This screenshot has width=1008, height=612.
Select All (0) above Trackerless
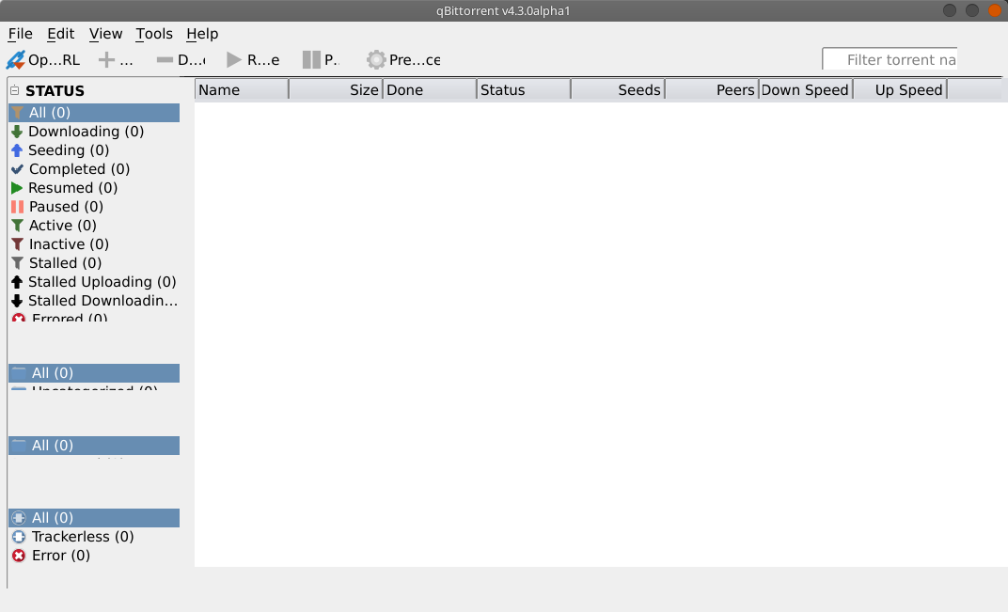click(x=94, y=517)
